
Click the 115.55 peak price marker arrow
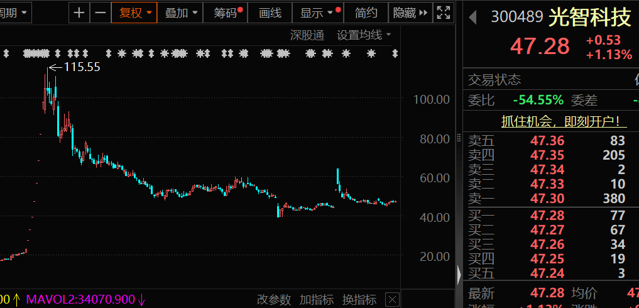tap(55, 67)
